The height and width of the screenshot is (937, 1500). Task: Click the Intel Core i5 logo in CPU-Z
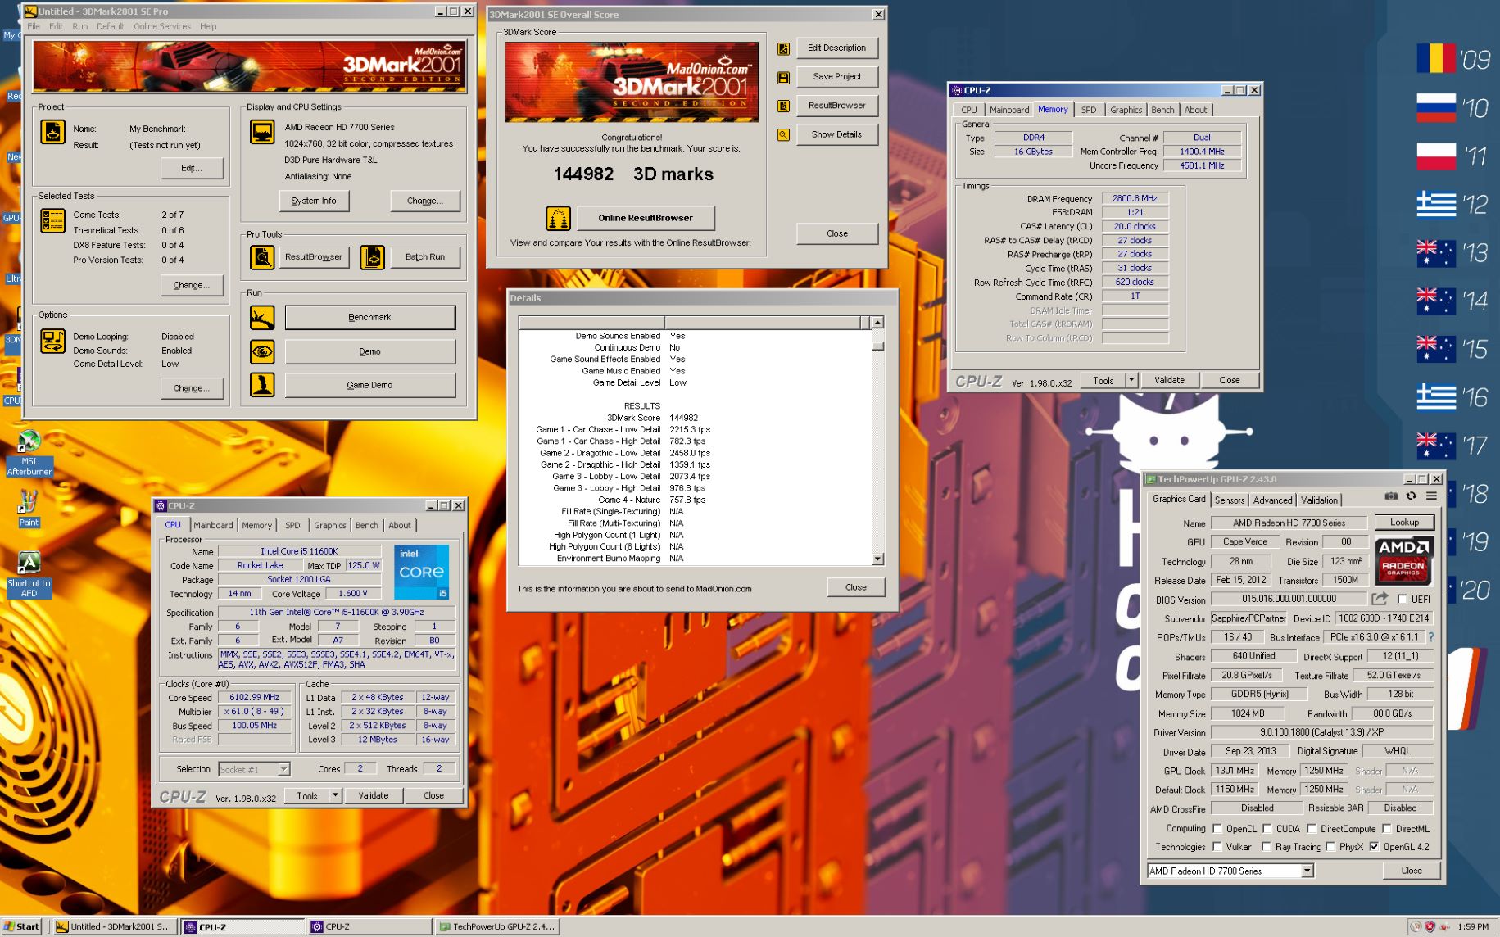[x=421, y=572]
